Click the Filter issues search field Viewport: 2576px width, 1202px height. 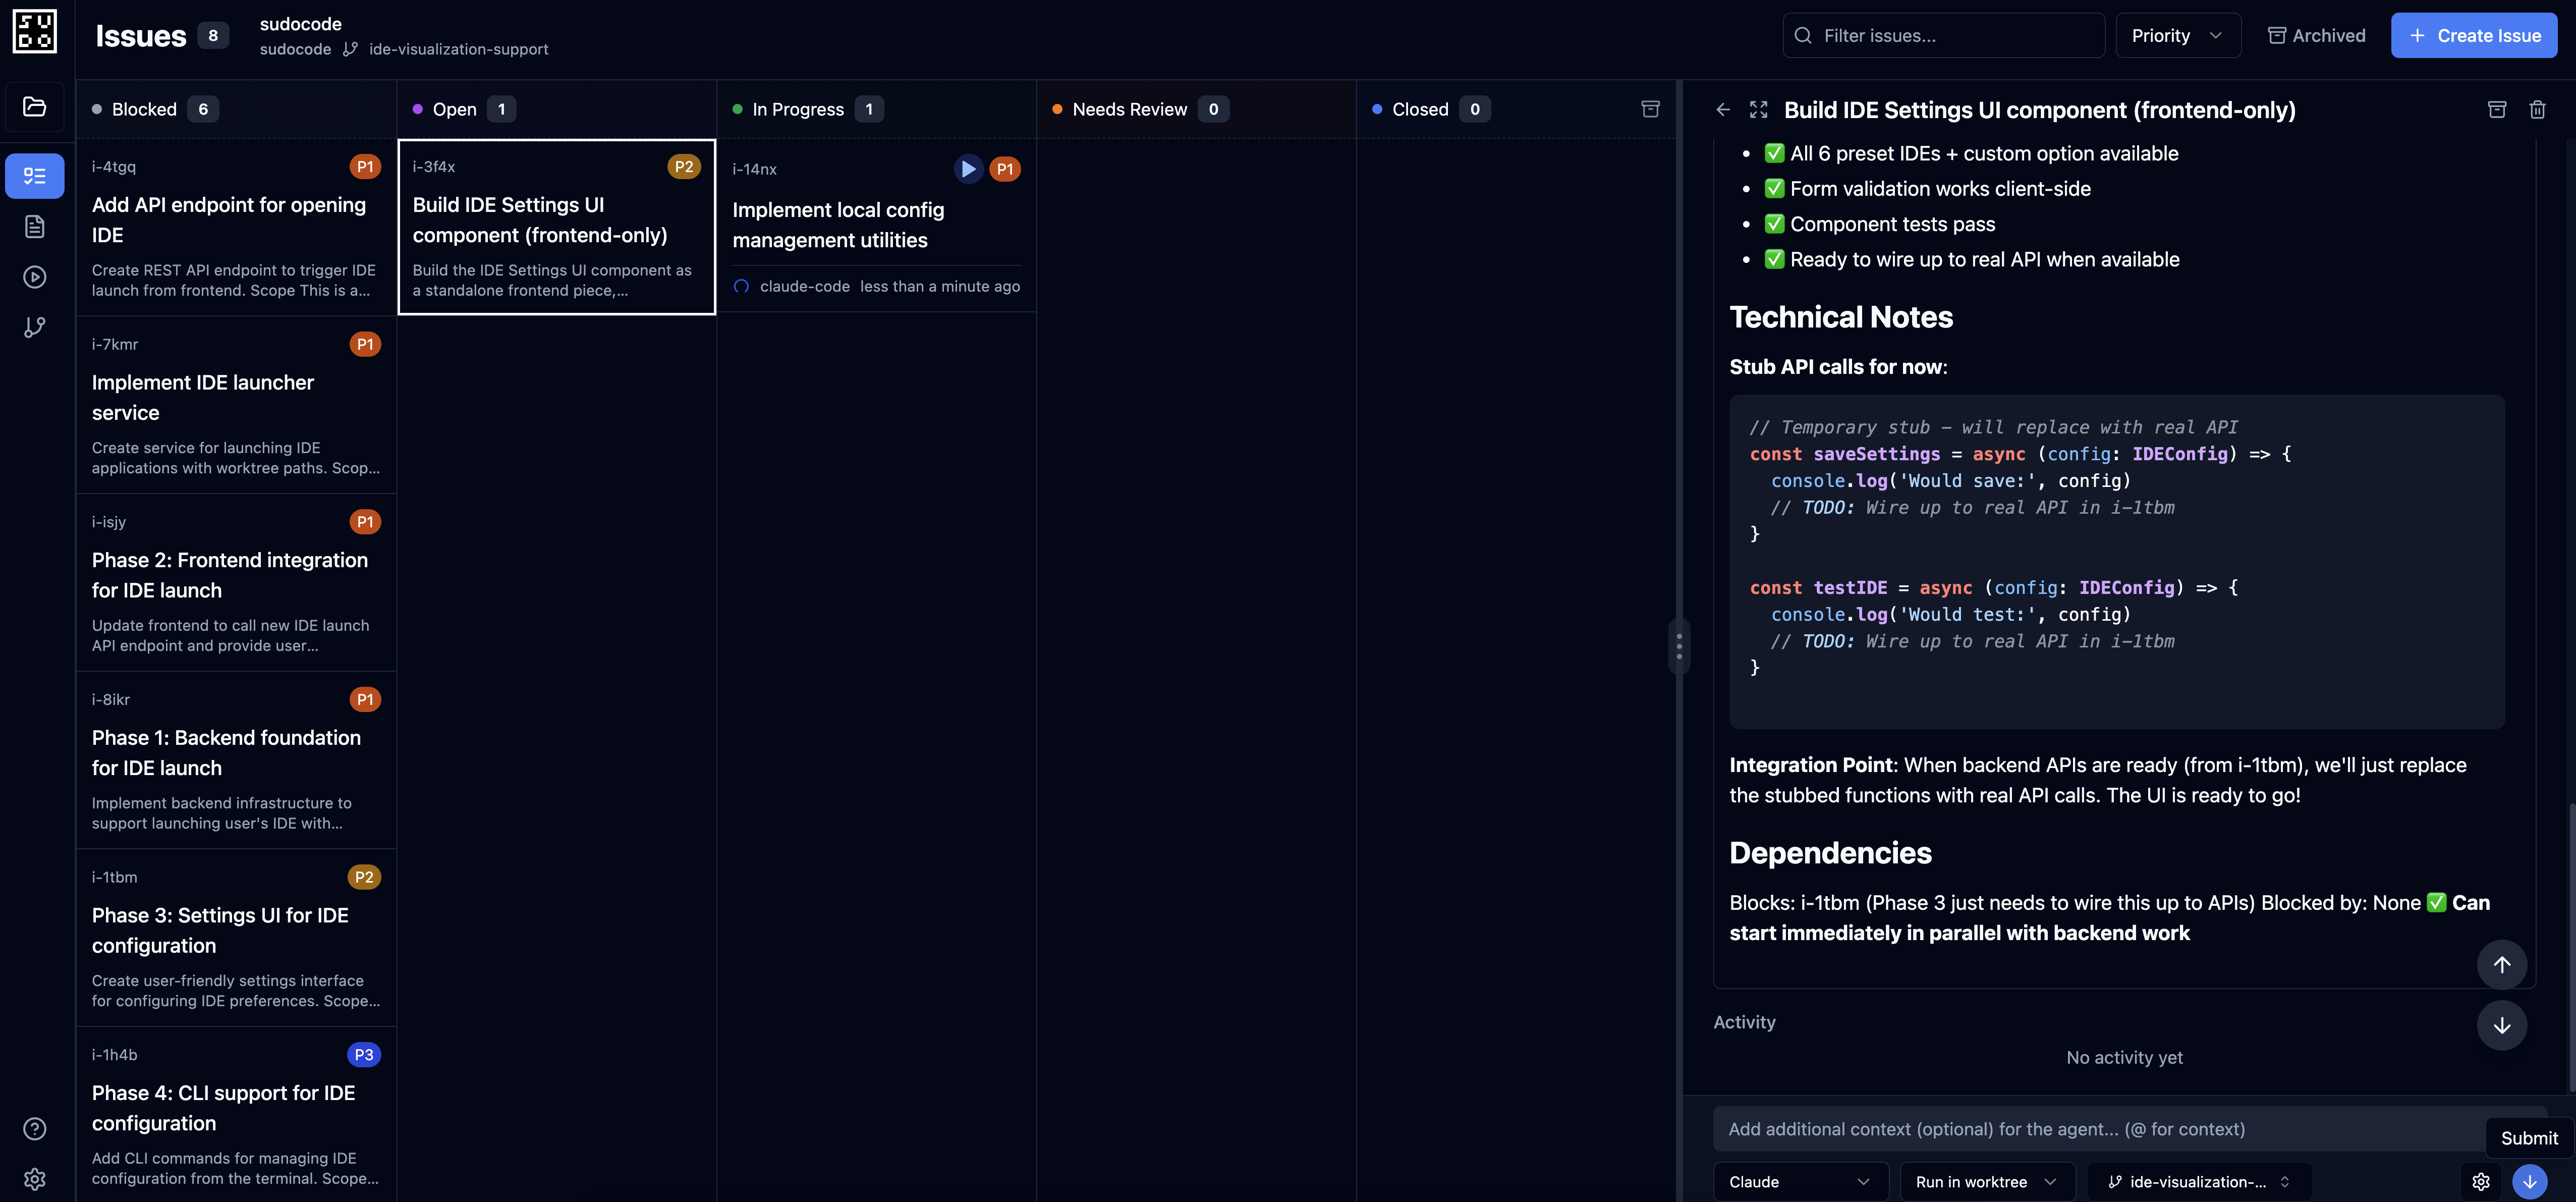[x=1940, y=35]
